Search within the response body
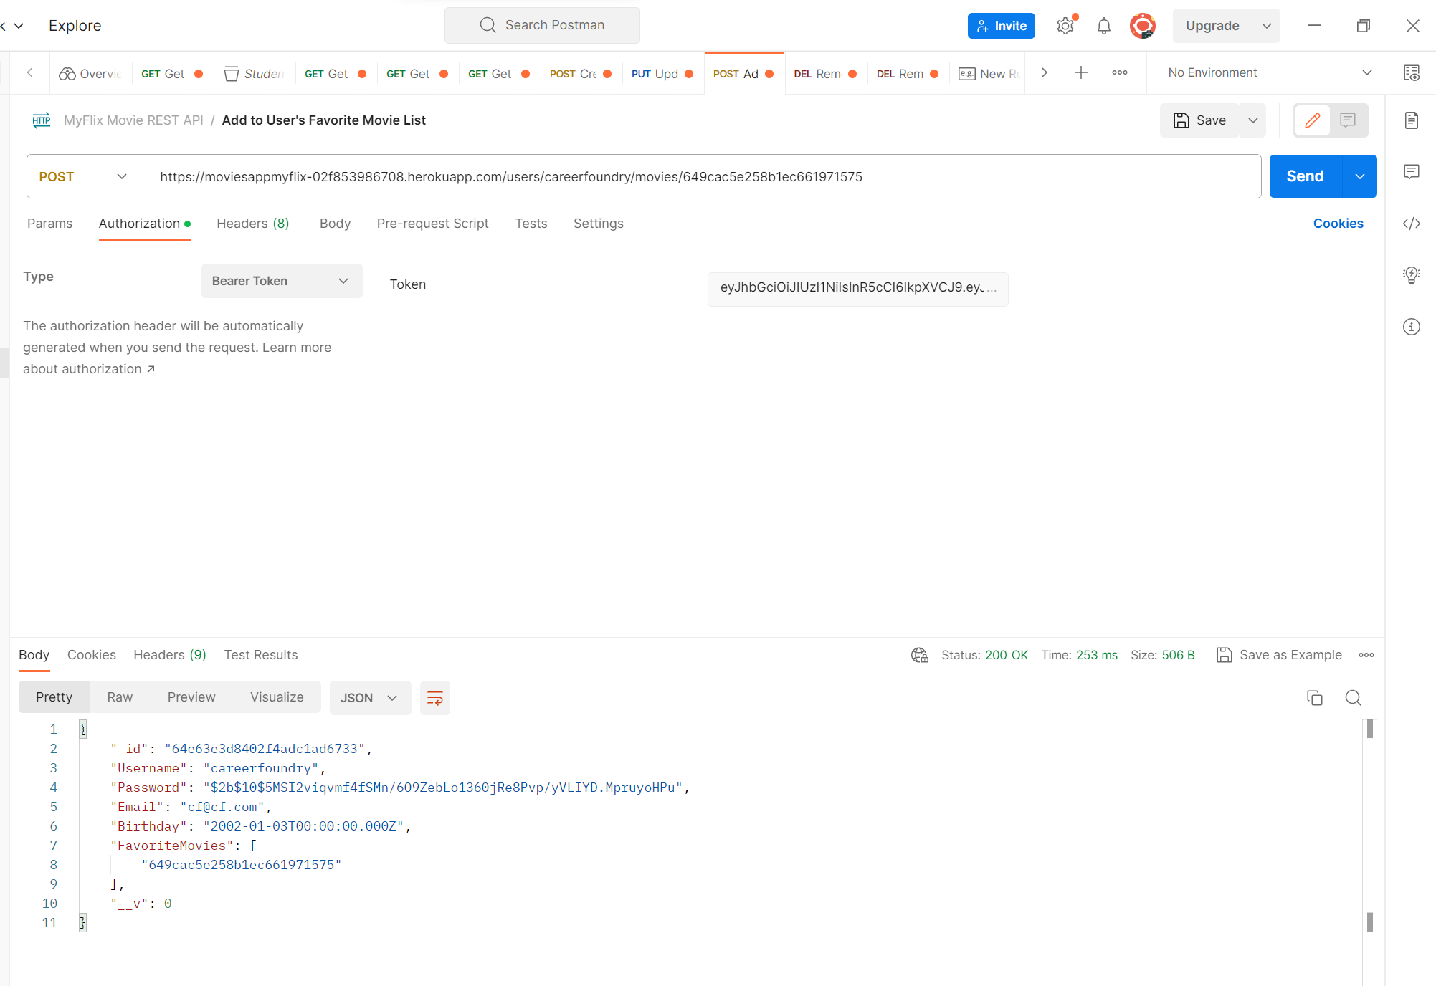 coord(1354,698)
